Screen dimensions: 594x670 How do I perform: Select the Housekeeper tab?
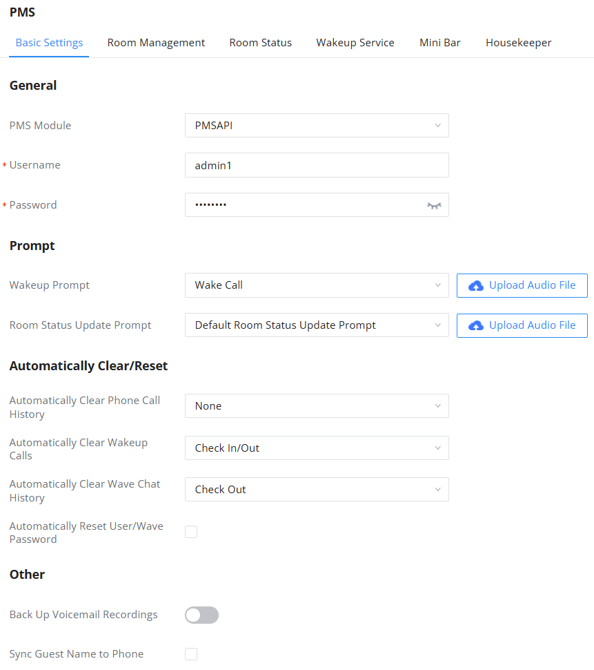519,43
